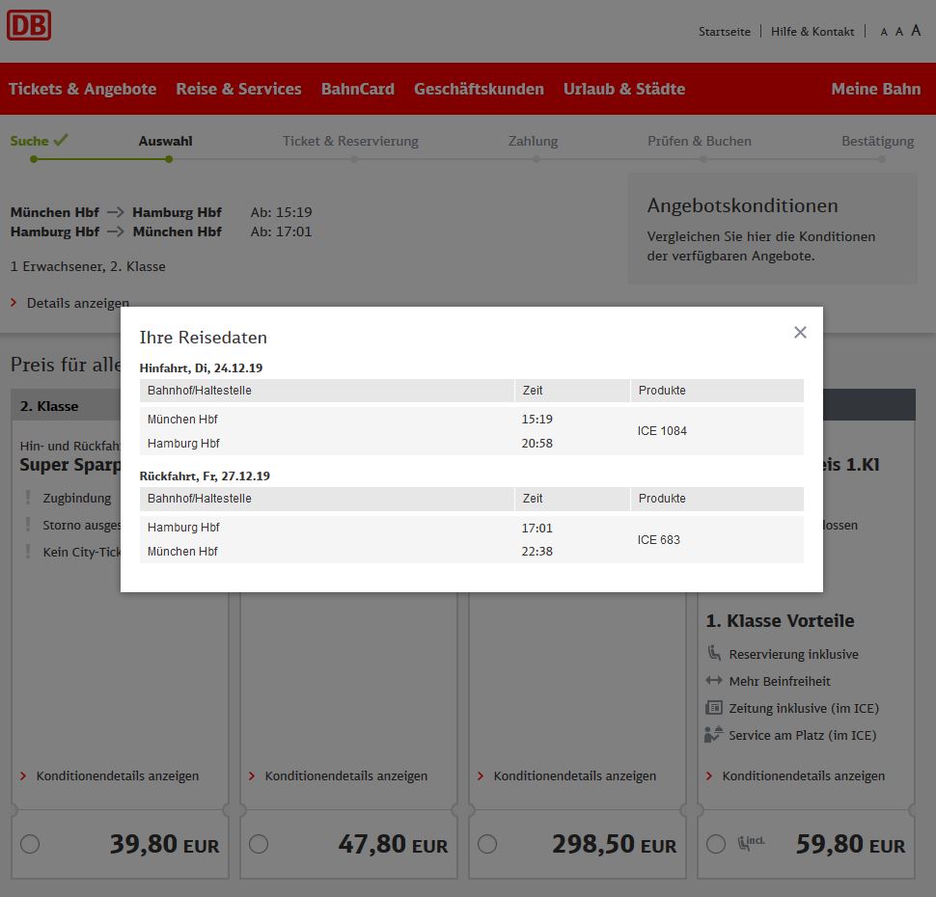Expand Details anzeigen
The image size is (936, 897).
pyautogui.click(x=77, y=303)
